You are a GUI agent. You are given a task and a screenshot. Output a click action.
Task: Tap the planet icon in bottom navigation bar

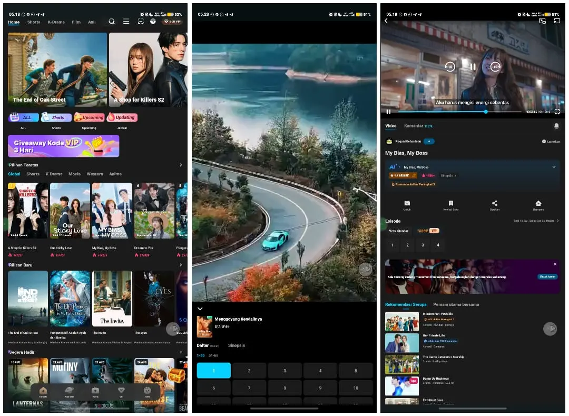tap(69, 391)
